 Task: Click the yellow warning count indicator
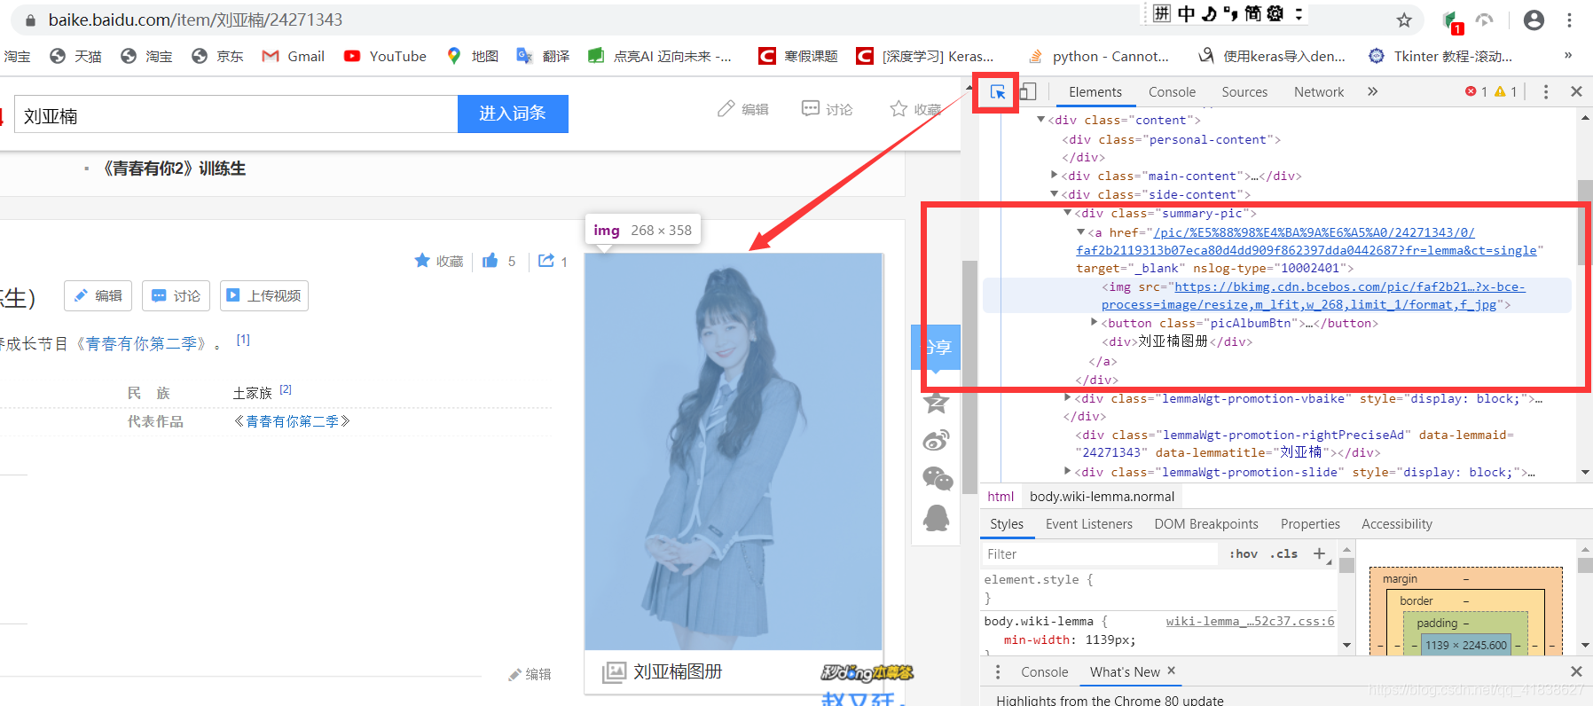pyautogui.click(x=1506, y=91)
